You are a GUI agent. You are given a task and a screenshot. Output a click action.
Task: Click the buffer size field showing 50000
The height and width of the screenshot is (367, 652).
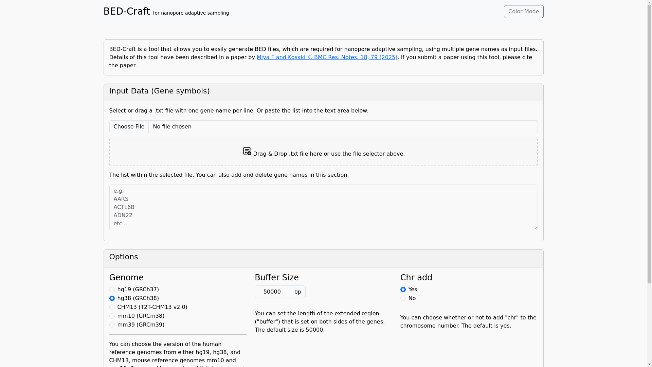(272, 292)
